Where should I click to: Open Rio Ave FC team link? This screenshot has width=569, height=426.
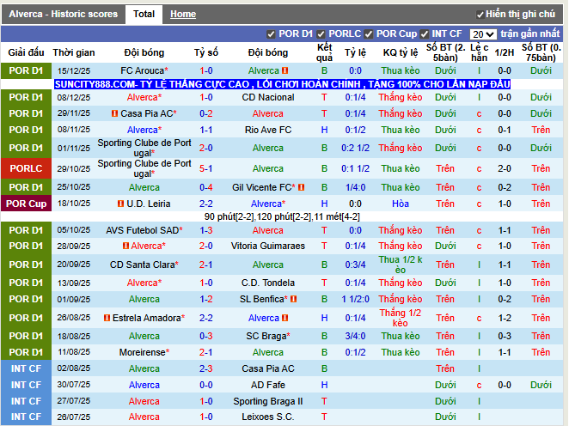(x=268, y=130)
